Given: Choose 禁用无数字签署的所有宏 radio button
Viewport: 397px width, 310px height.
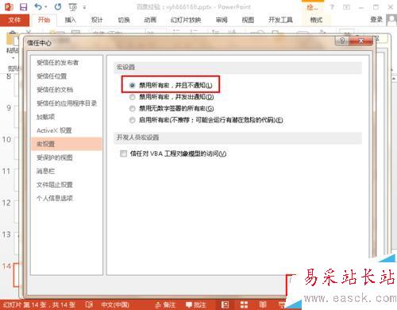Looking at the screenshot, I should tap(132, 108).
